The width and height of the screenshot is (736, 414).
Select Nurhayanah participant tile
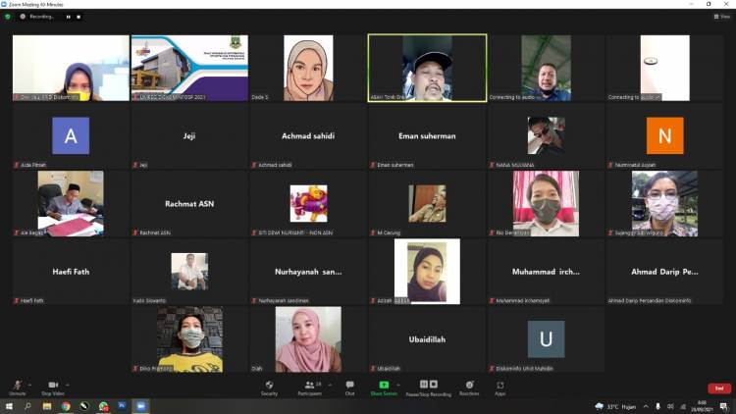click(x=308, y=272)
